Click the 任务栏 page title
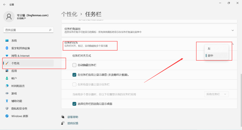Viewport: 242px width, 130px height. coord(93,14)
